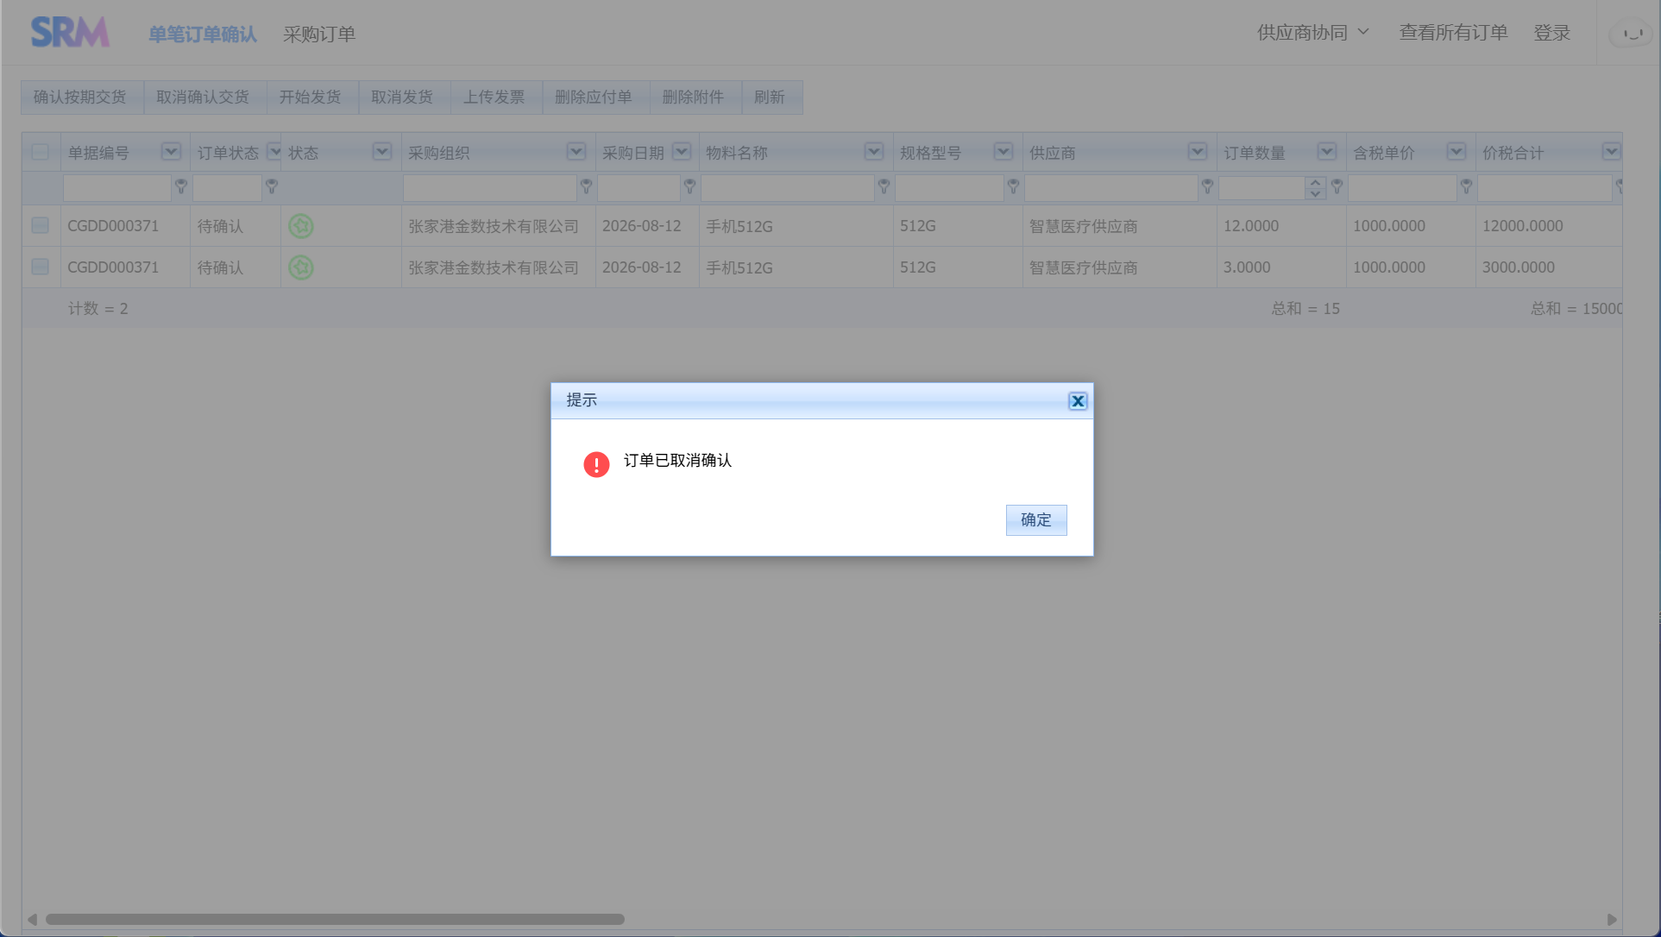
Task: Click 确认按期交货 toolbar button
Action: (x=80, y=97)
